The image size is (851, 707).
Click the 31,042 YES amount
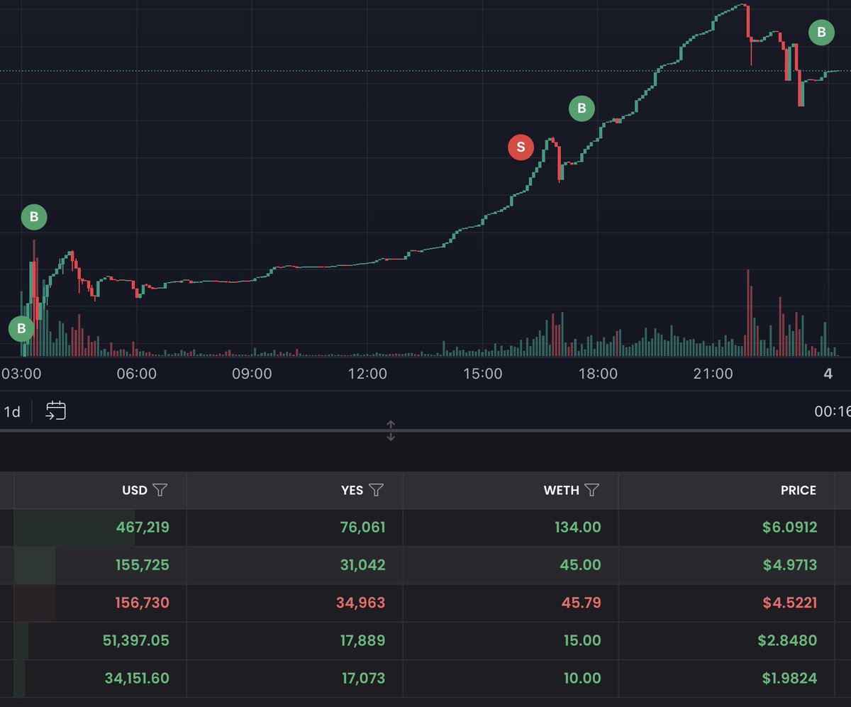click(362, 565)
